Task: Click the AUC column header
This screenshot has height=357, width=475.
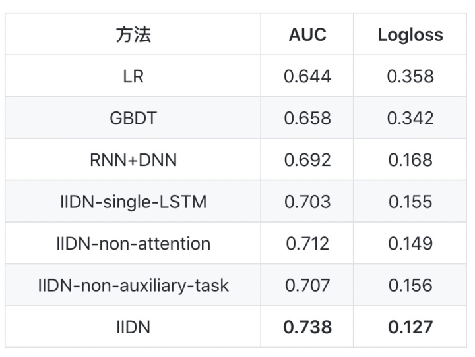Action: click(x=307, y=34)
